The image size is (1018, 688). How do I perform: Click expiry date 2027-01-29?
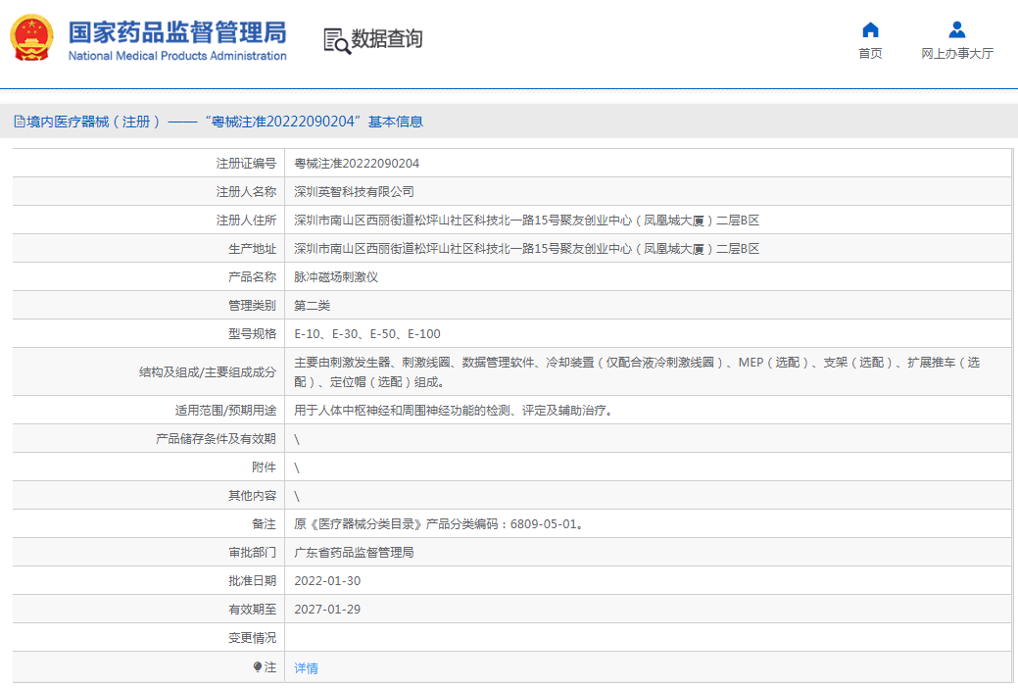[x=327, y=610]
